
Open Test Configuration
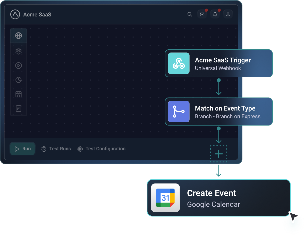[x=101, y=149]
